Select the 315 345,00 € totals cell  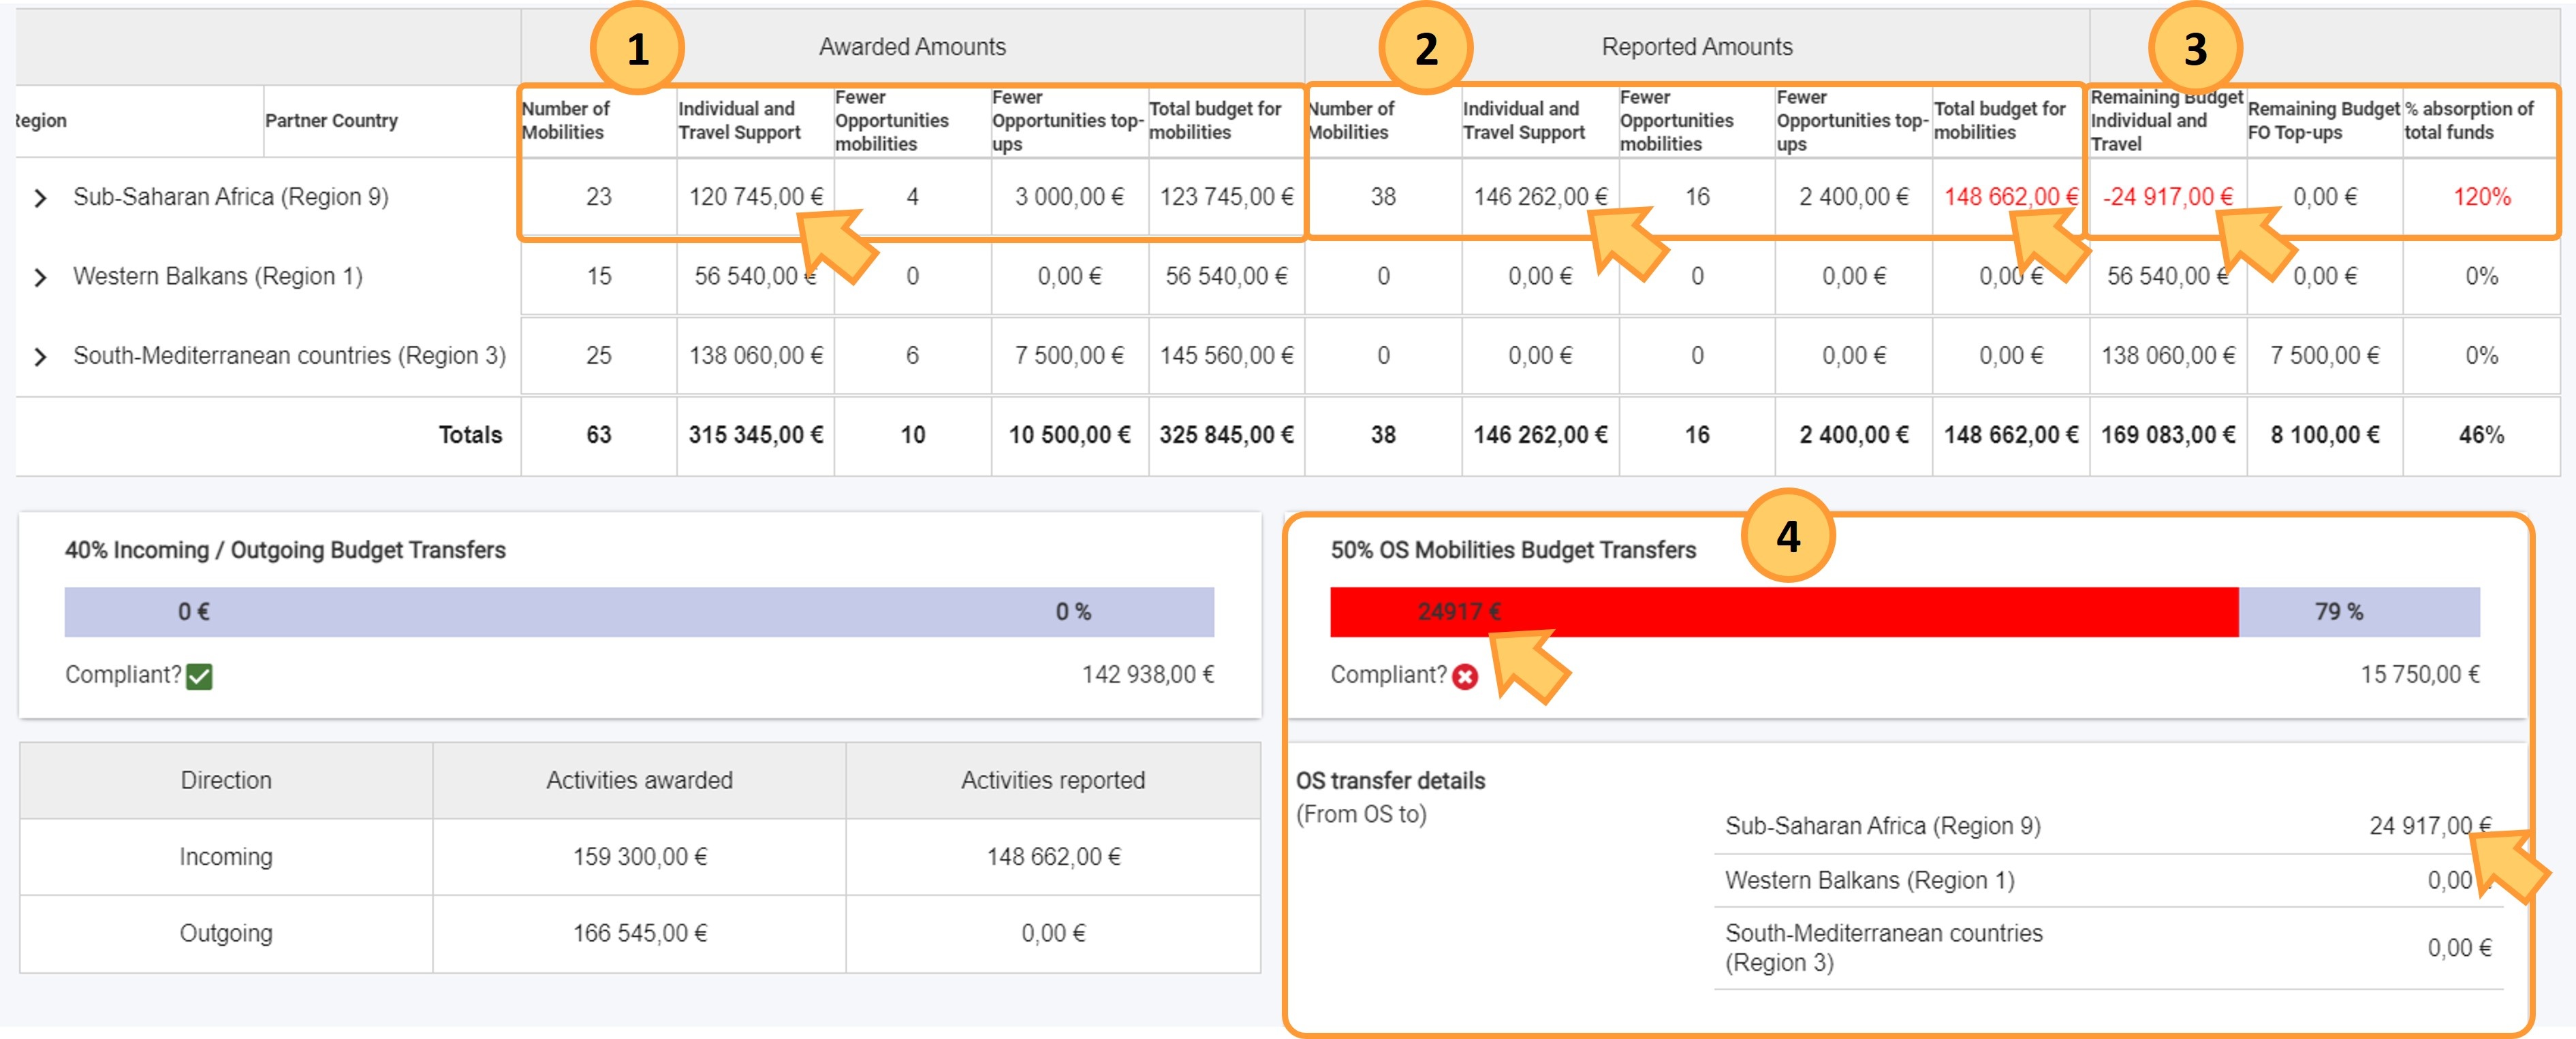pyautogui.click(x=755, y=435)
